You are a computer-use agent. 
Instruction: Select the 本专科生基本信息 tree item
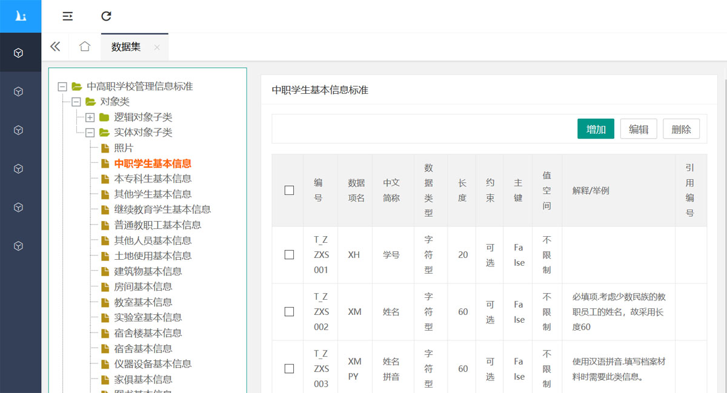pos(151,179)
